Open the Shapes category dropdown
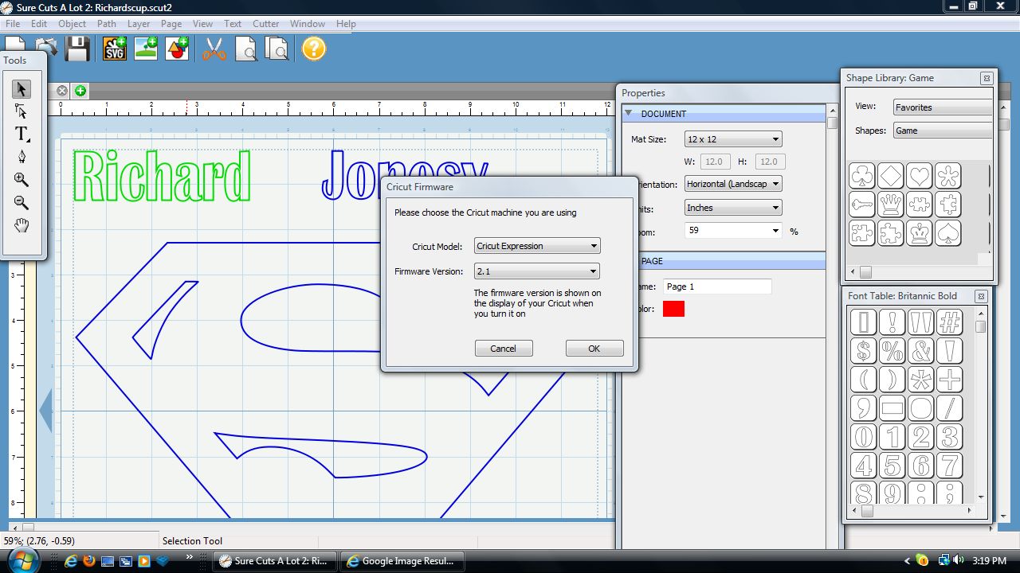 [942, 131]
